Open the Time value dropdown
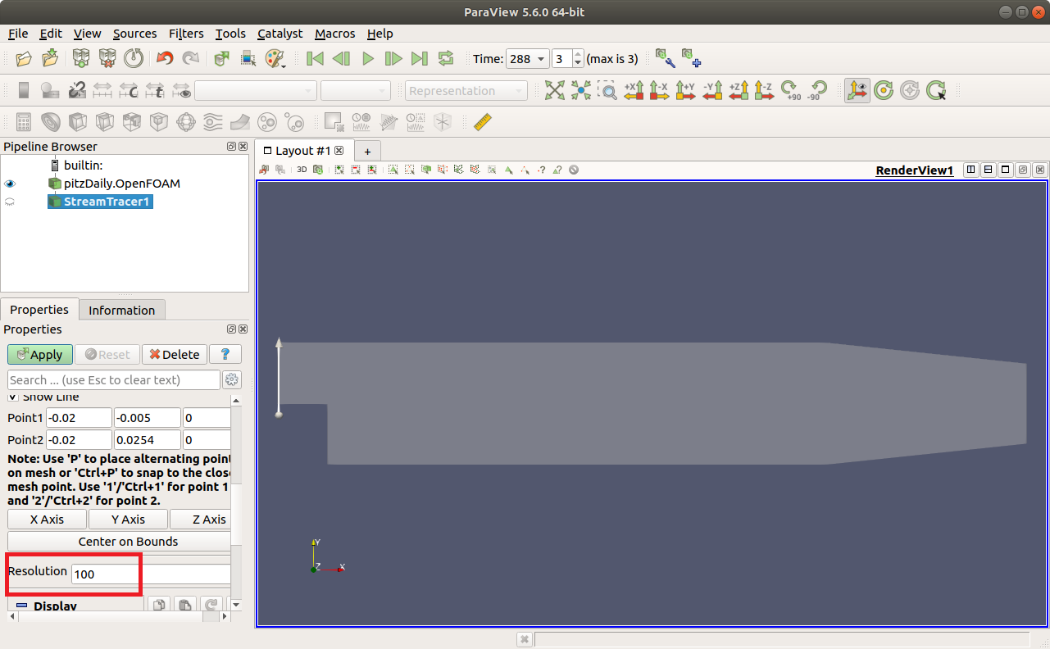The height and width of the screenshot is (649, 1050). tap(530, 59)
